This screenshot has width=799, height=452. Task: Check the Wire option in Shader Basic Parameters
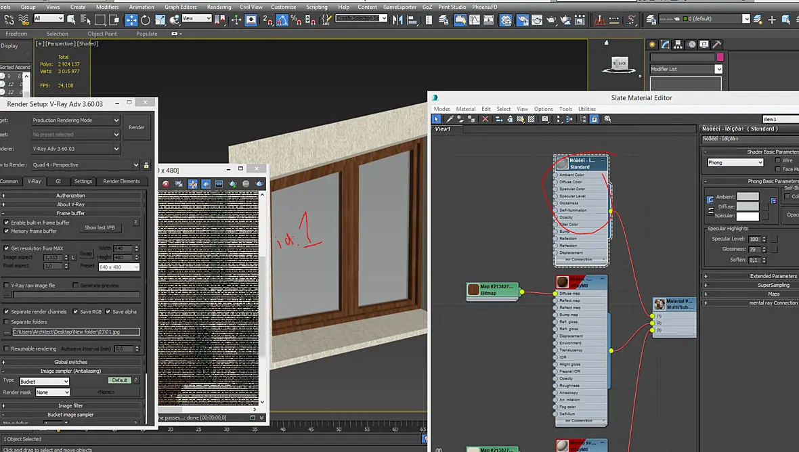[x=777, y=160]
